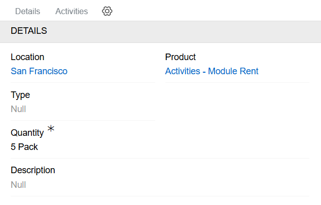Open the settings gear icon
The width and height of the screenshot is (321, 205).
pyautogui.click(x=107, y=11)
